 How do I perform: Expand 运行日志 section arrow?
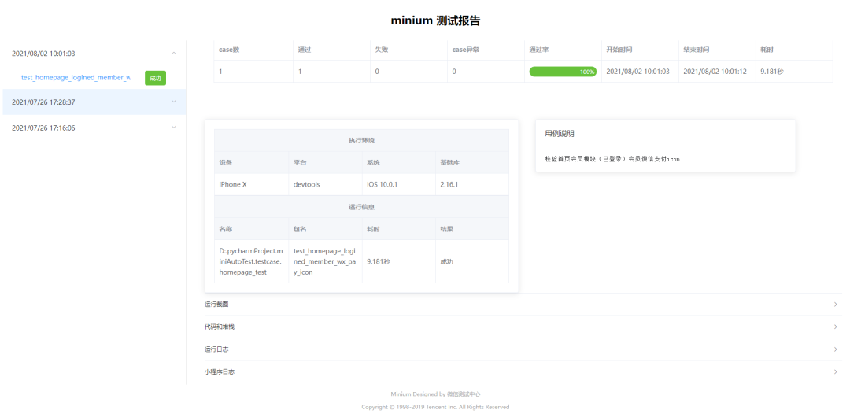(835, 349)
